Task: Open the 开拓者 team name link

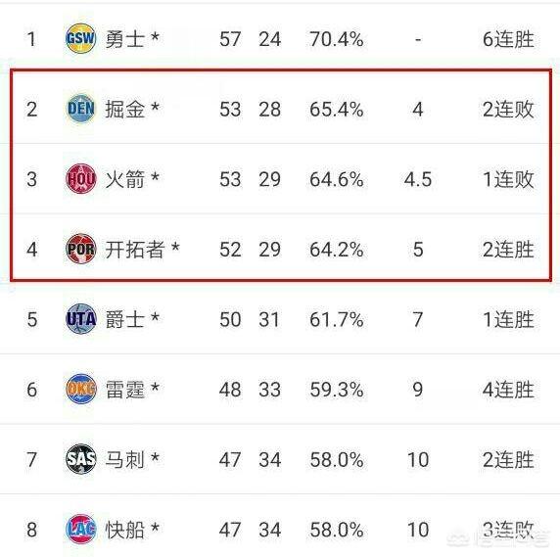Action: click(x=135, y=250)
